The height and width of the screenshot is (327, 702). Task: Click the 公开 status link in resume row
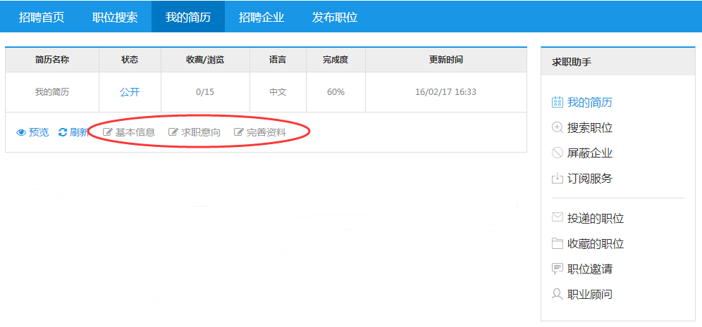tap(130, 92)
